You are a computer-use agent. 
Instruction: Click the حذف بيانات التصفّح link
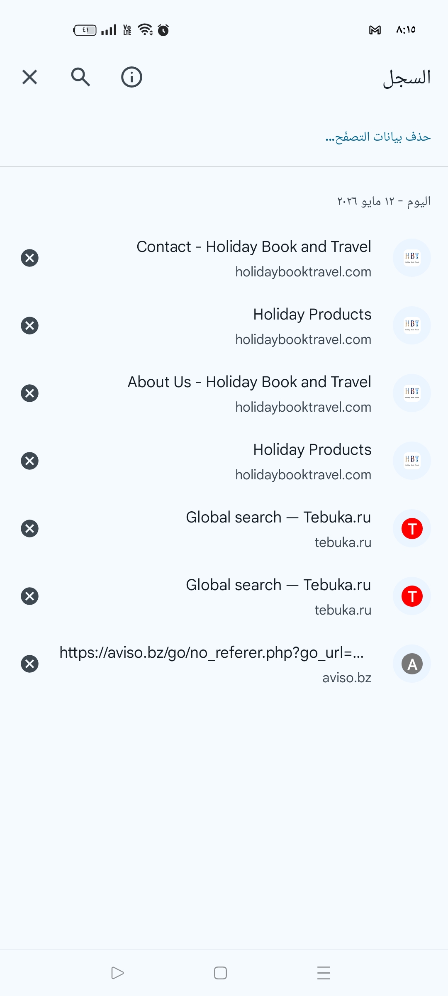378,137
